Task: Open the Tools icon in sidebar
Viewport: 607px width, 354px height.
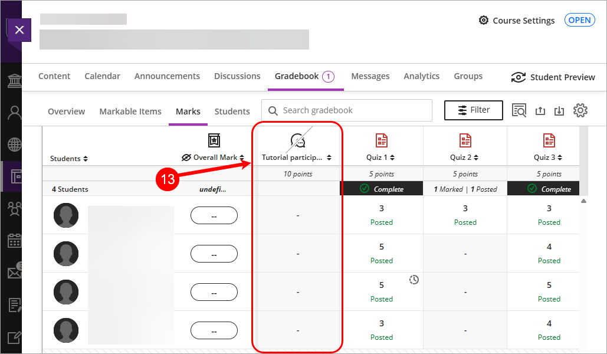Action: pos(14,337)
